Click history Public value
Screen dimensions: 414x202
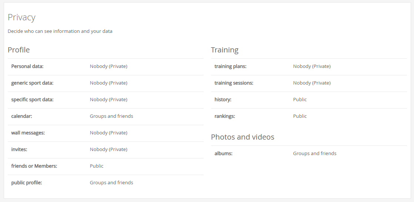point(300,100)
